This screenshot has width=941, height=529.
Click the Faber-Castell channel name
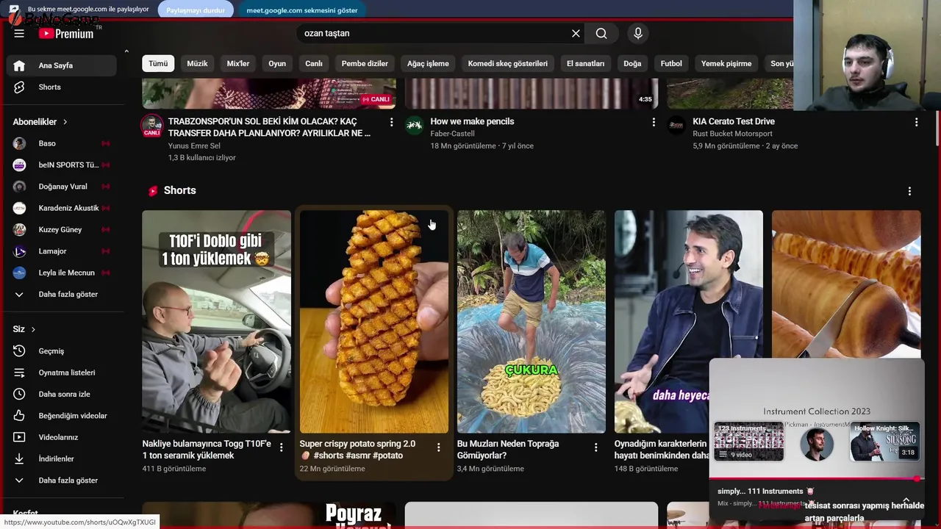pos(452,134)
